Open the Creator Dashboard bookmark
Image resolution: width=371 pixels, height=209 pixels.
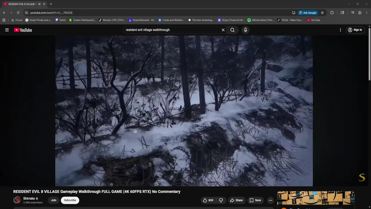[82, 20]
